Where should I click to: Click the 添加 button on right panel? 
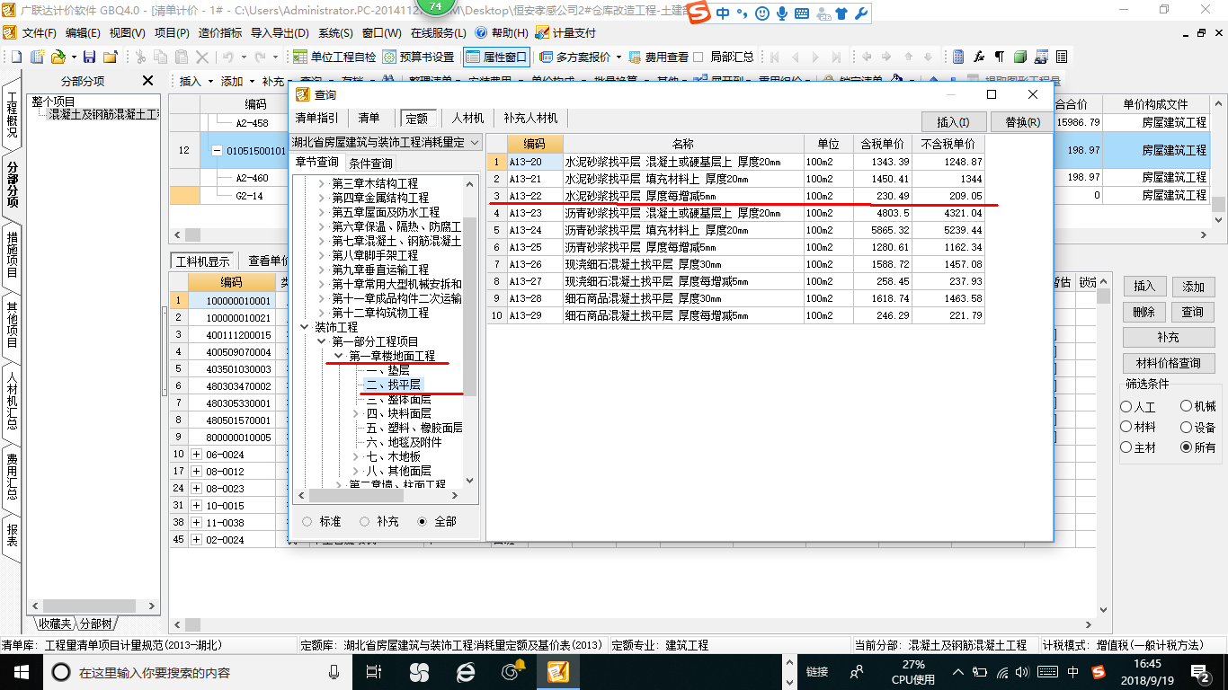[1193, 287]
